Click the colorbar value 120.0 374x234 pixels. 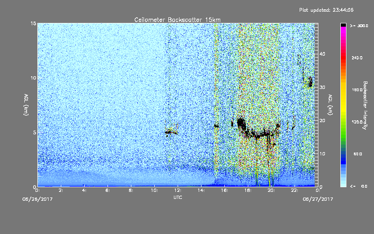pos(357,122)
